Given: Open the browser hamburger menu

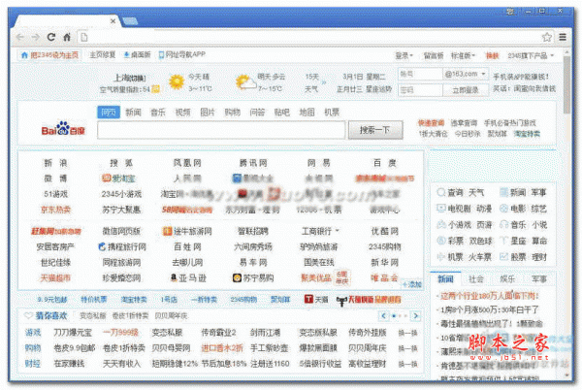Looking at the screenshot, I should 563,37.
